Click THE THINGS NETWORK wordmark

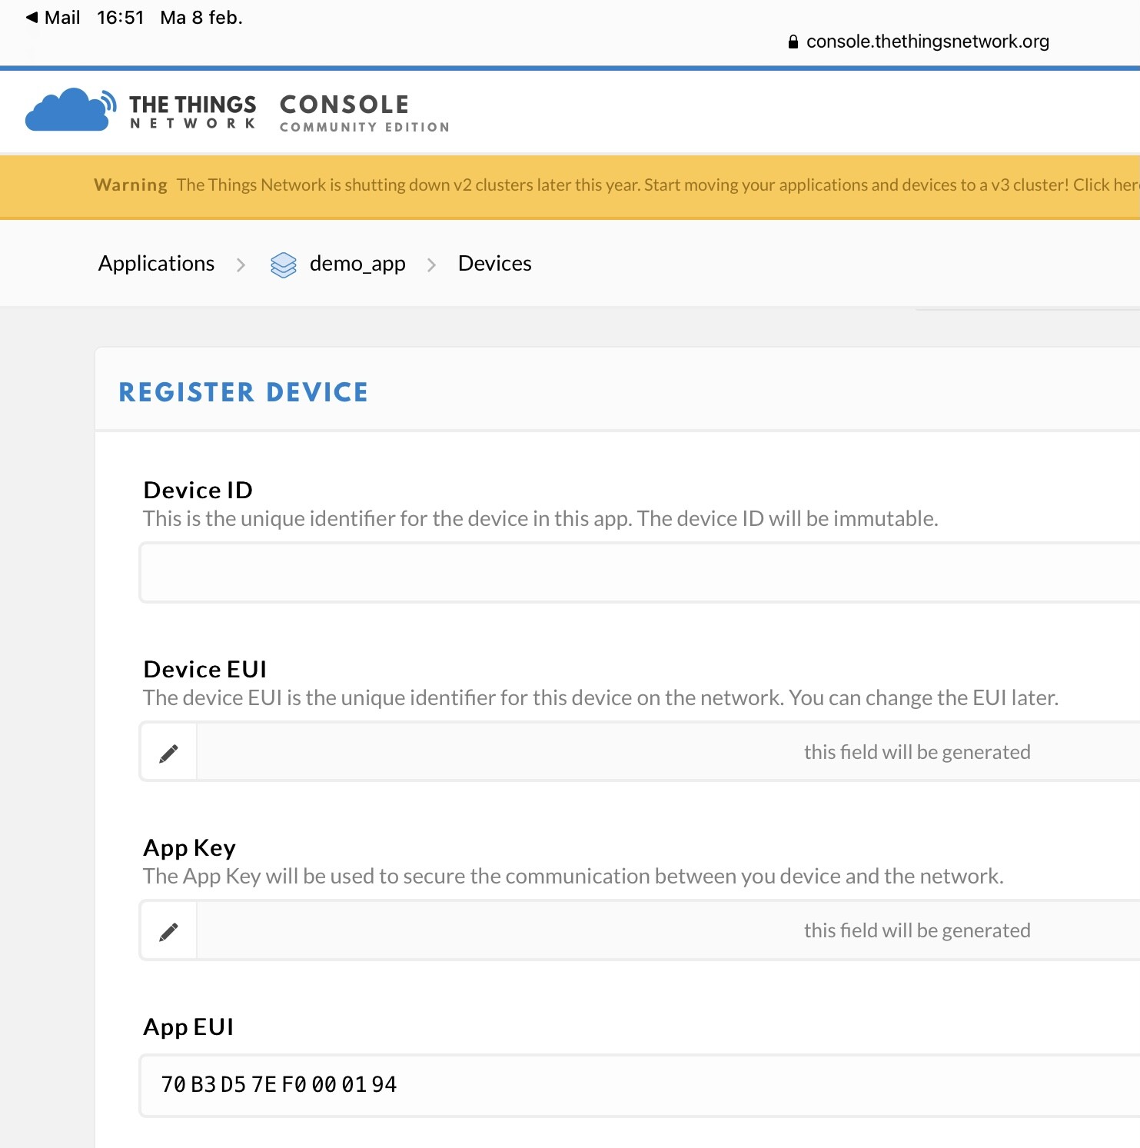pos(192,111)
